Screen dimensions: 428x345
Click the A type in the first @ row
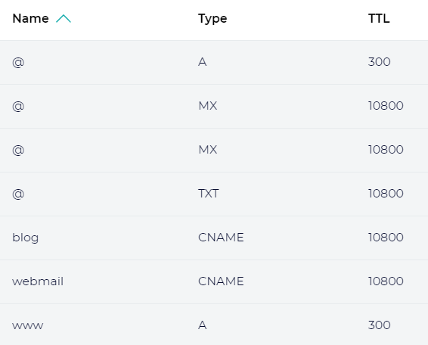tap(202, 62)
